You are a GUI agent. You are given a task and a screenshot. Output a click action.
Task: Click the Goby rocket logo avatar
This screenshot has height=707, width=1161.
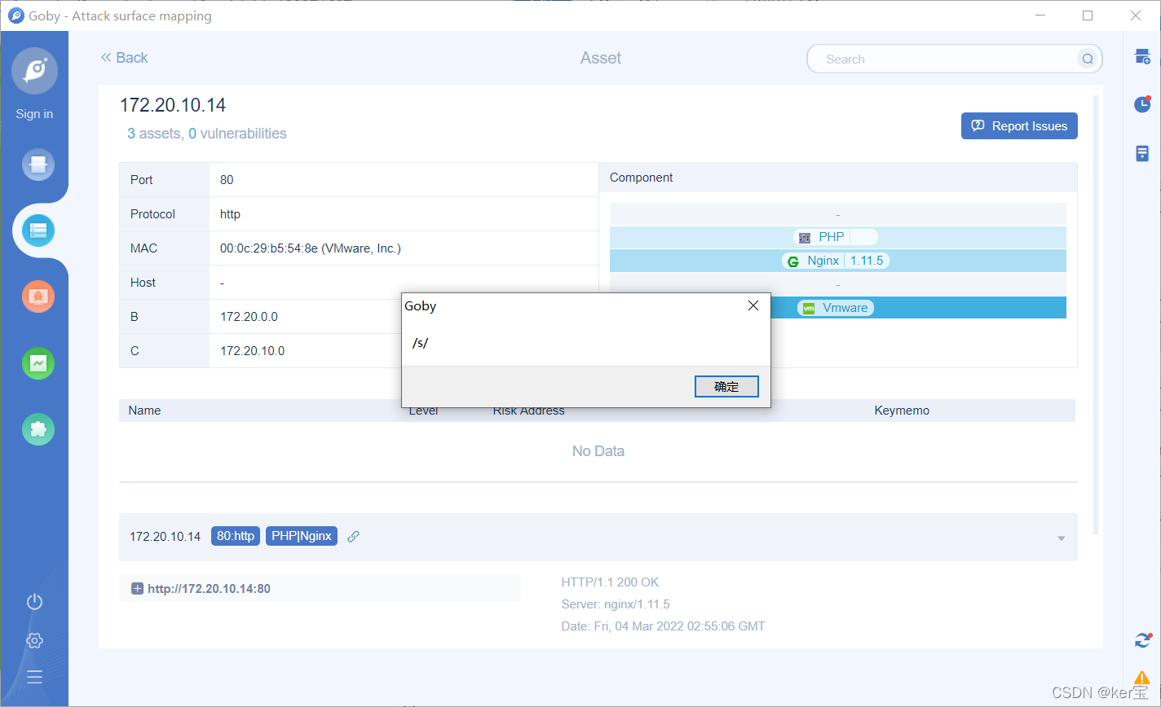click(34, 71)
